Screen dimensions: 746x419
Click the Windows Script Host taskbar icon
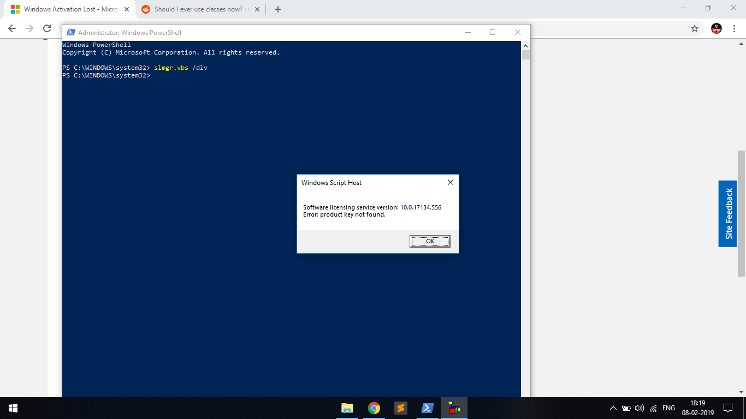coord(454,408)
